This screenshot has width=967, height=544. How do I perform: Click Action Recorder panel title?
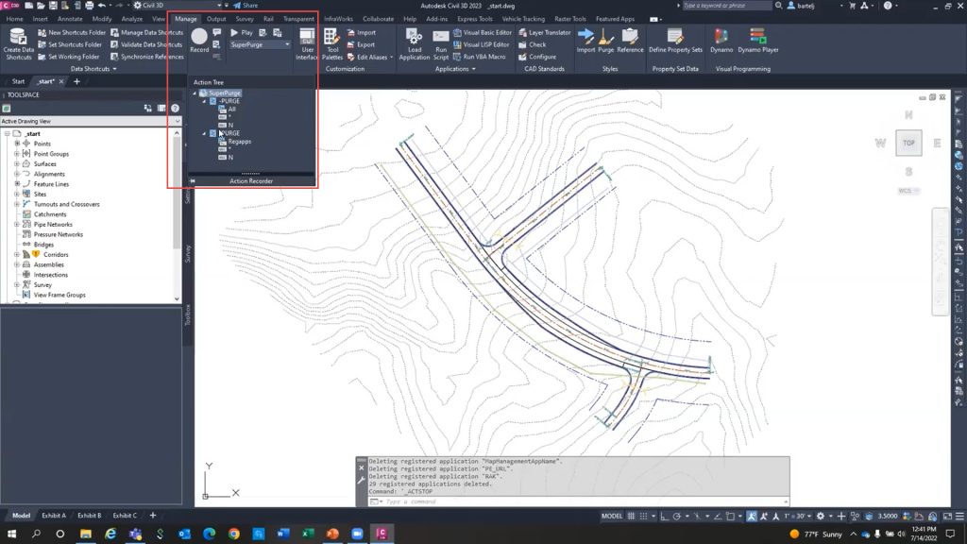point(251,181)
